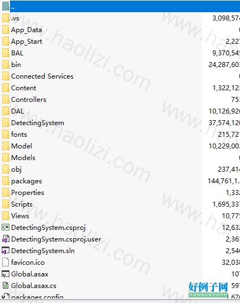Select the Scripts folder name

(22, 204)
